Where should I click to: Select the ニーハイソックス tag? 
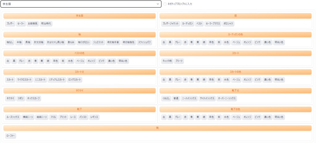coord(189,98)
